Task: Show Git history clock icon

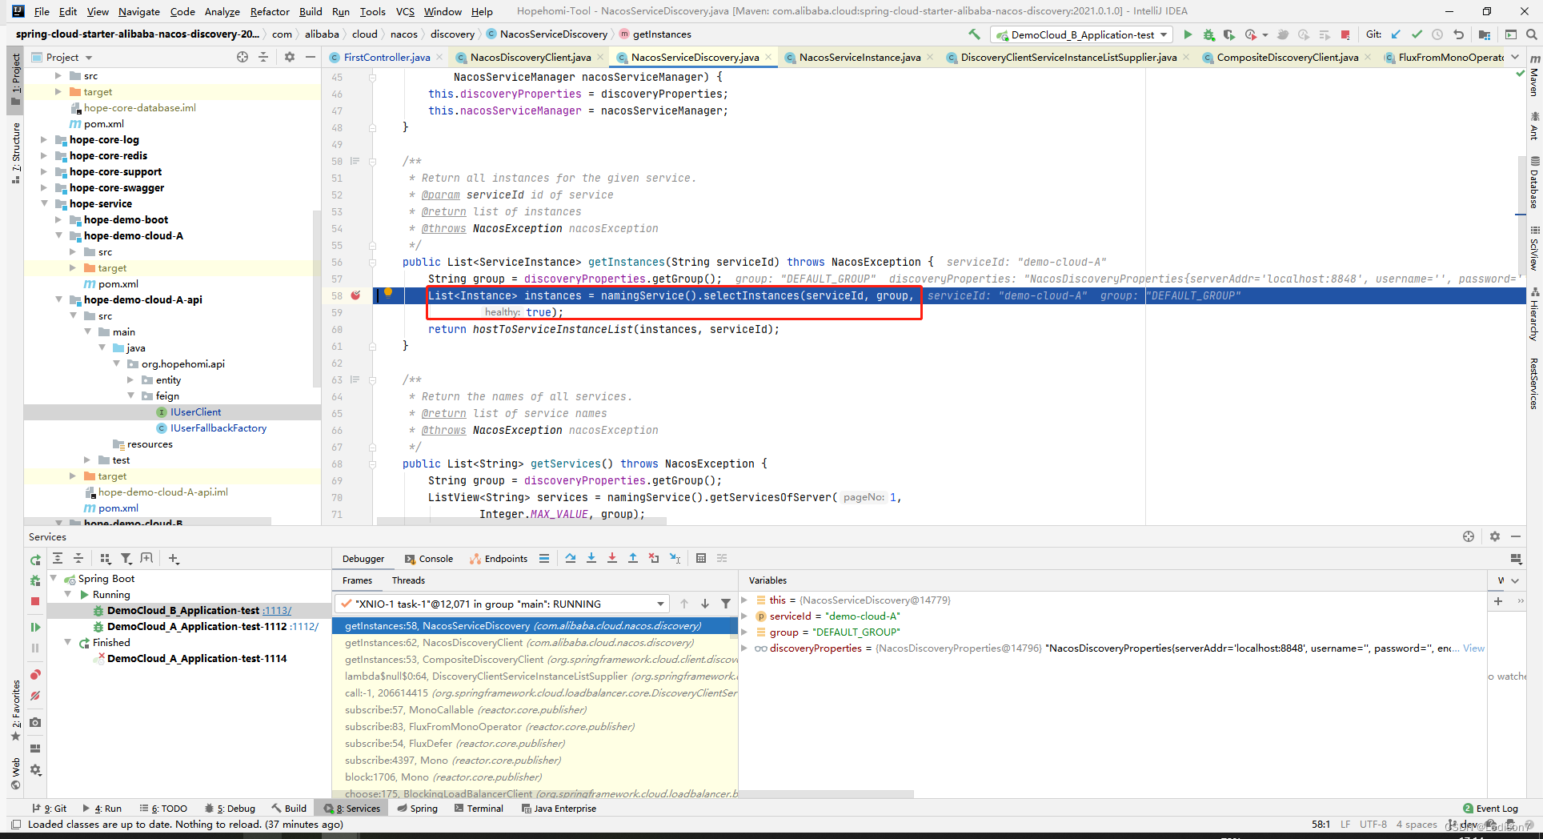Action: [x=1437, y=34]
